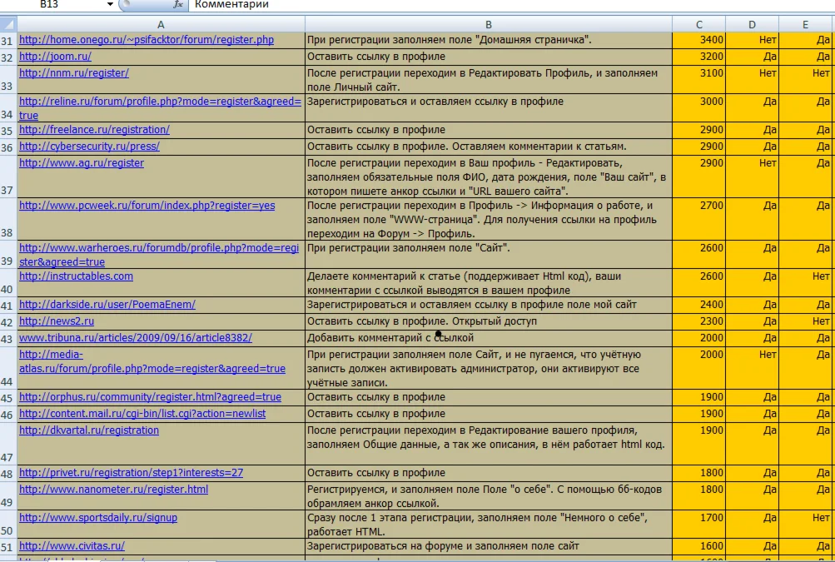The image size is (835, 562).
Task: Open the joom.ru link
Action: 56,57
